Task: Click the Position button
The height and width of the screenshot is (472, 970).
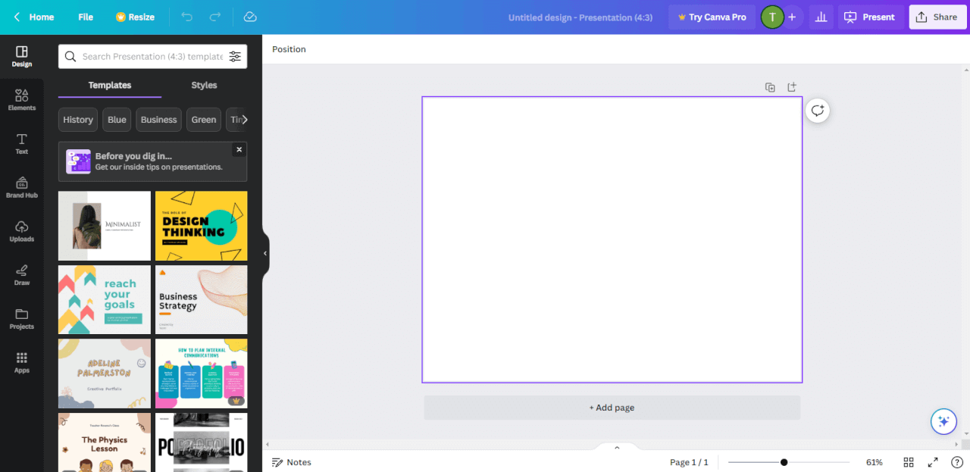Action: click(x=289, y=49)
